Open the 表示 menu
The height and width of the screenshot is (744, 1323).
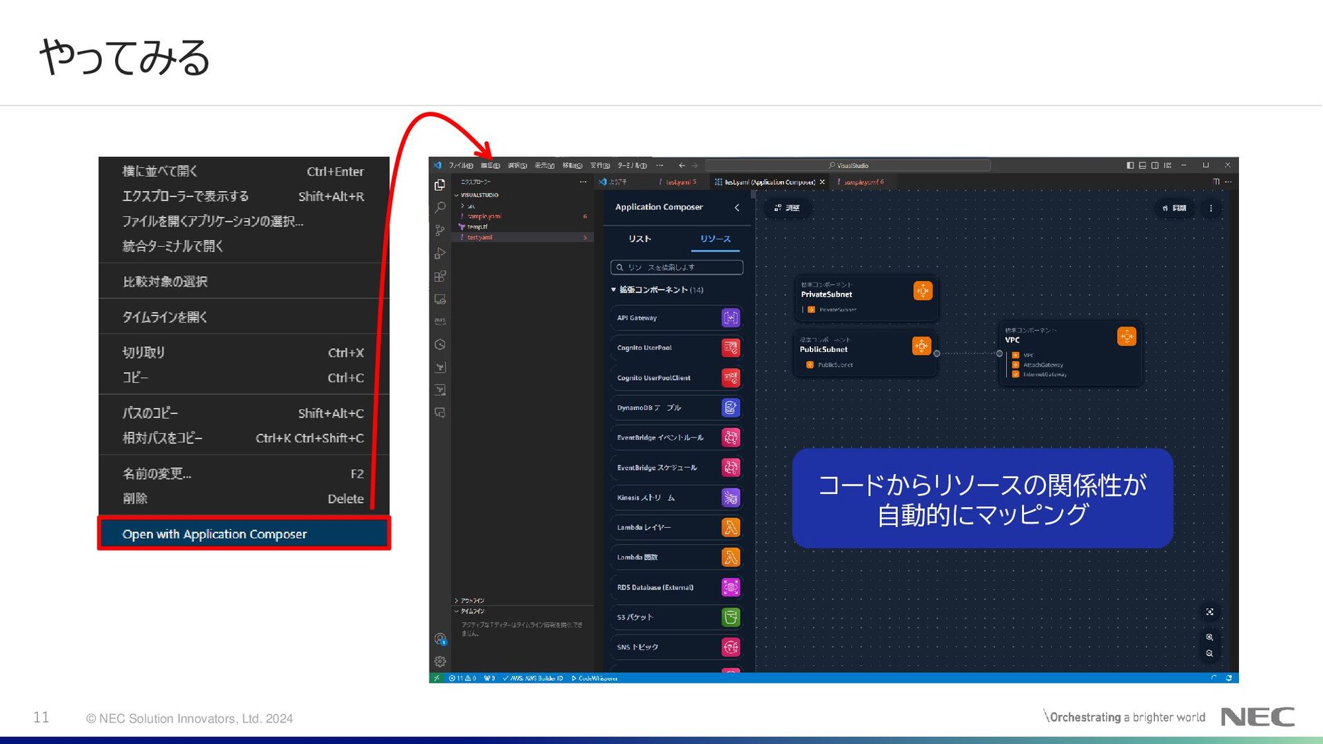coord(544,165)
